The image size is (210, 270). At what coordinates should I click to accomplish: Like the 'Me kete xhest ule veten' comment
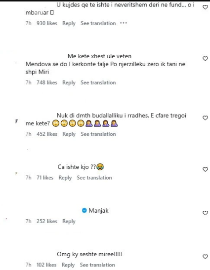click(x=205, y=59)
